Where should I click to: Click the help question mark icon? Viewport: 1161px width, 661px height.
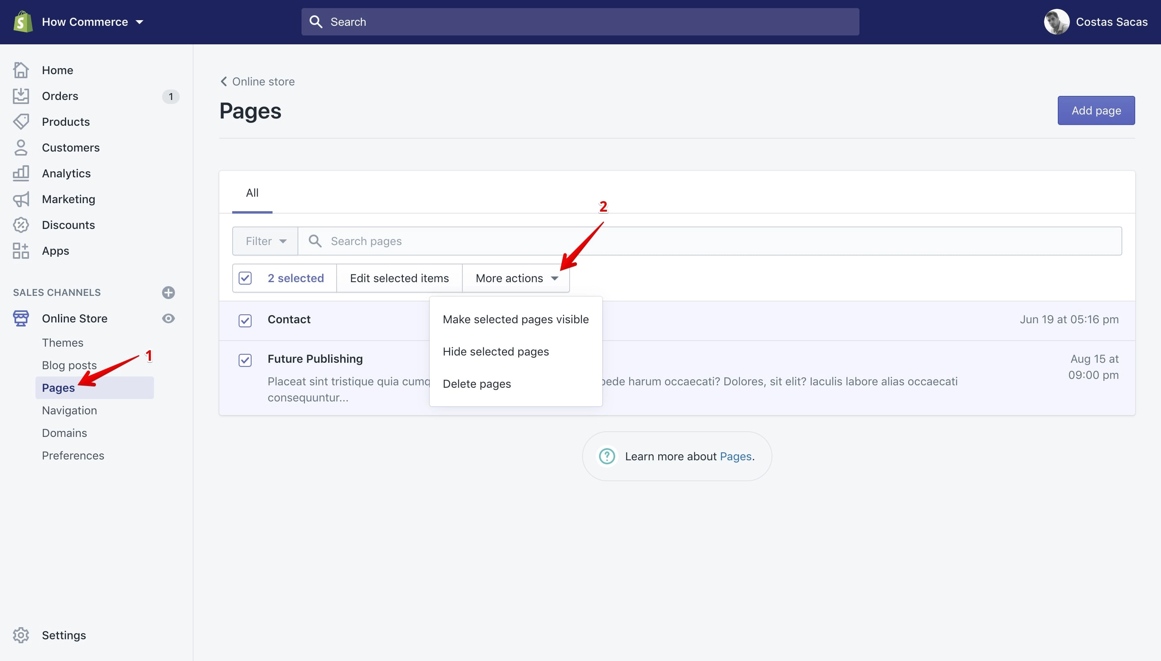[607, 456]
